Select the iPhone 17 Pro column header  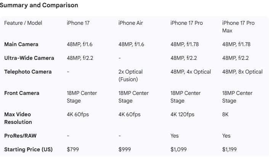pos(186,23)
